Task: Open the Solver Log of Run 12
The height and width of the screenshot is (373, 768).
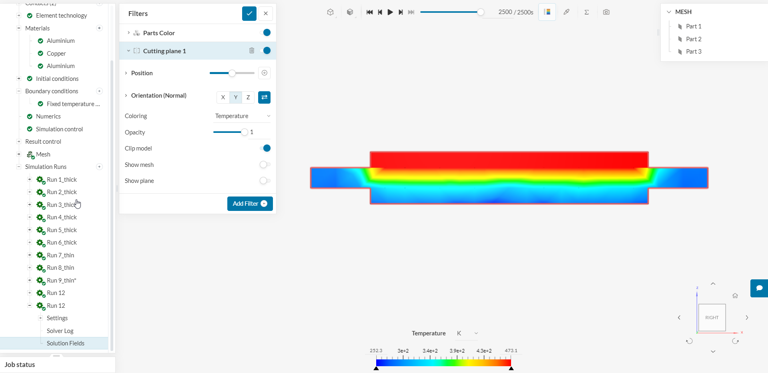Action: point(60,331)
